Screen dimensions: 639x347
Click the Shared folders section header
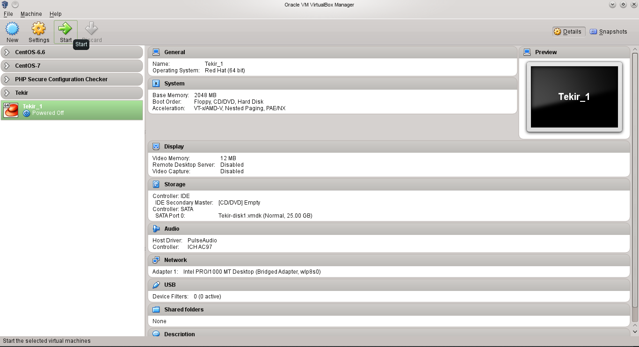(389, 310)
